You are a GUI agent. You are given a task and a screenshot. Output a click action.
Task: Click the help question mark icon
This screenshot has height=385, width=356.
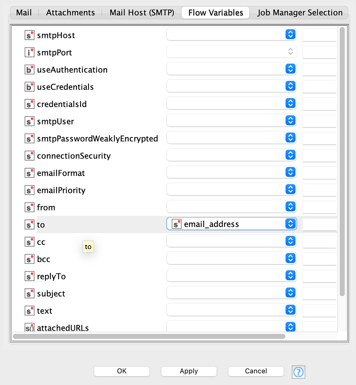pos(299,372)
